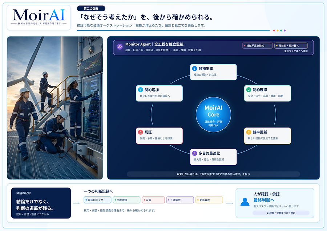This screenshot has height=231, width=327.
Task: Click the "複数の仮説・対応案" subtitle
Action: click(205, 74)
